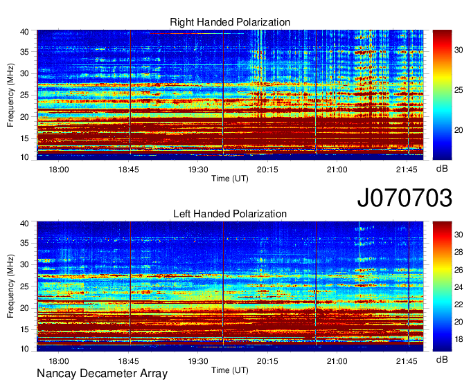Click the dB unit label under the top colorbar
471x382 pixels.
coord(442,169)
